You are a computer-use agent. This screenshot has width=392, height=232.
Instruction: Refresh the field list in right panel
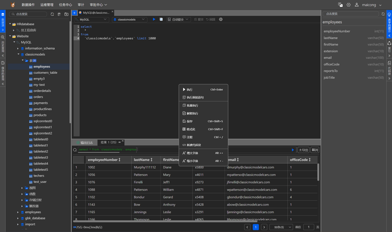(x=382, y=14)
